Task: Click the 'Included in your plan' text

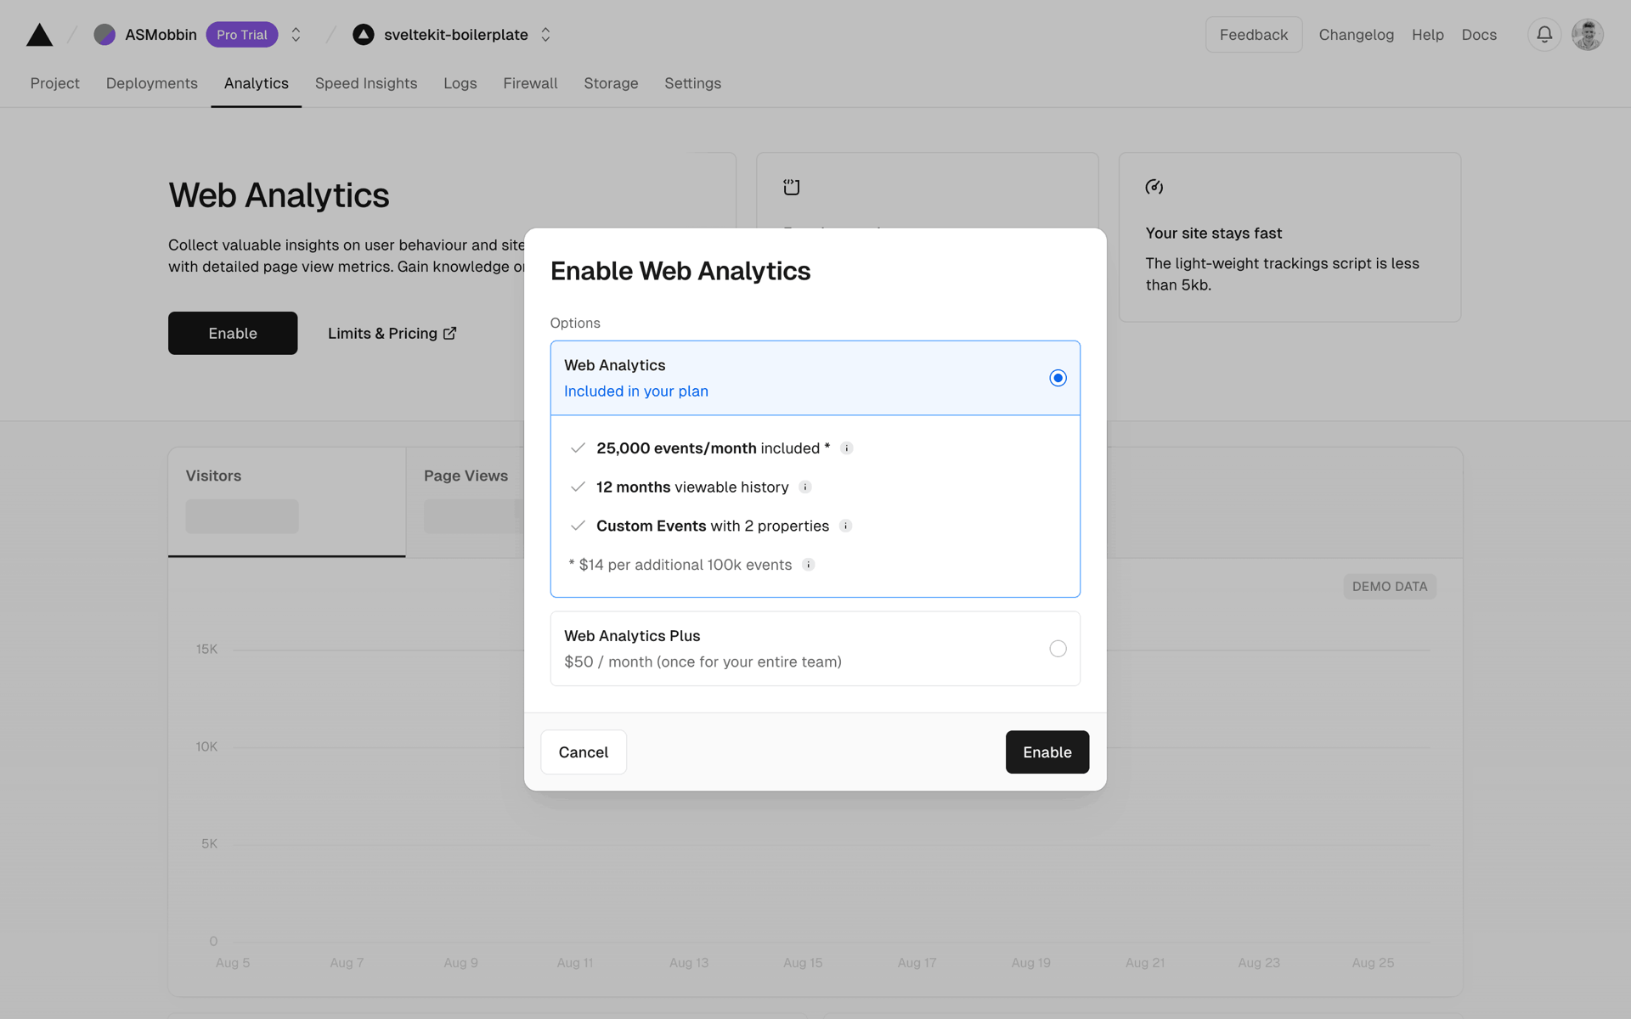Action: click(636, 391)
